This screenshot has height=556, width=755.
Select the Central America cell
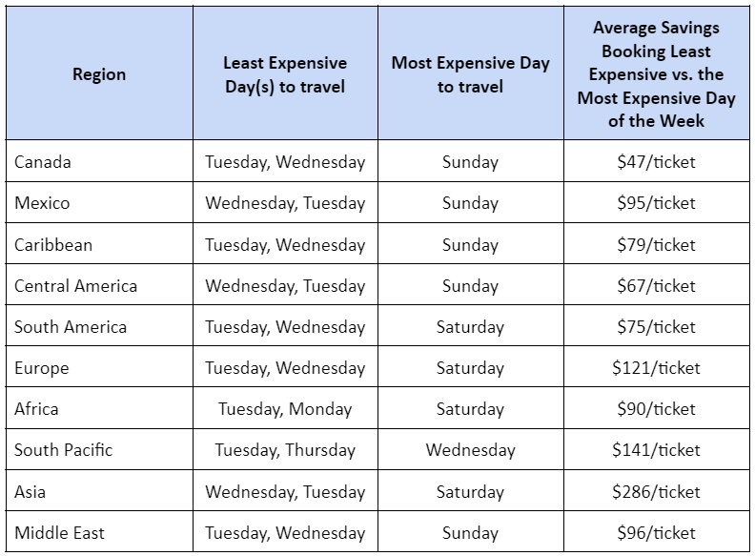coord(75,286)
